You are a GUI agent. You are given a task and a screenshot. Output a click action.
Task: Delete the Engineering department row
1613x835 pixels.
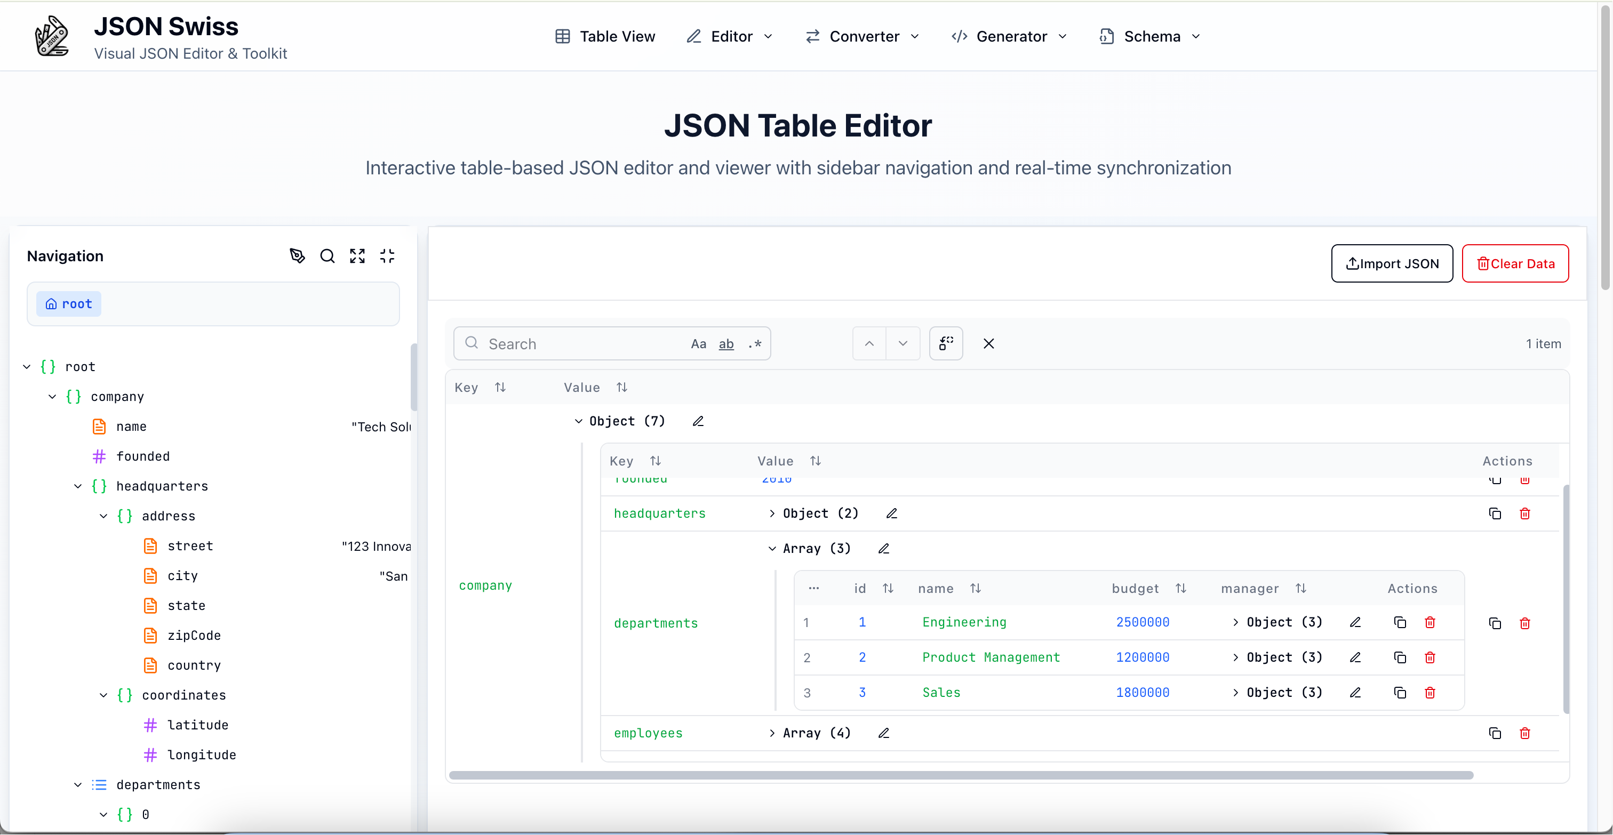1430,622
